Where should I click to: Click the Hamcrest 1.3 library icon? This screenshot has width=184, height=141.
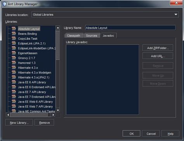[x=14, y=63]
